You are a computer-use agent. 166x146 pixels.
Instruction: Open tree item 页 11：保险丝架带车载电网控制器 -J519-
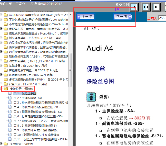(41, 139)
